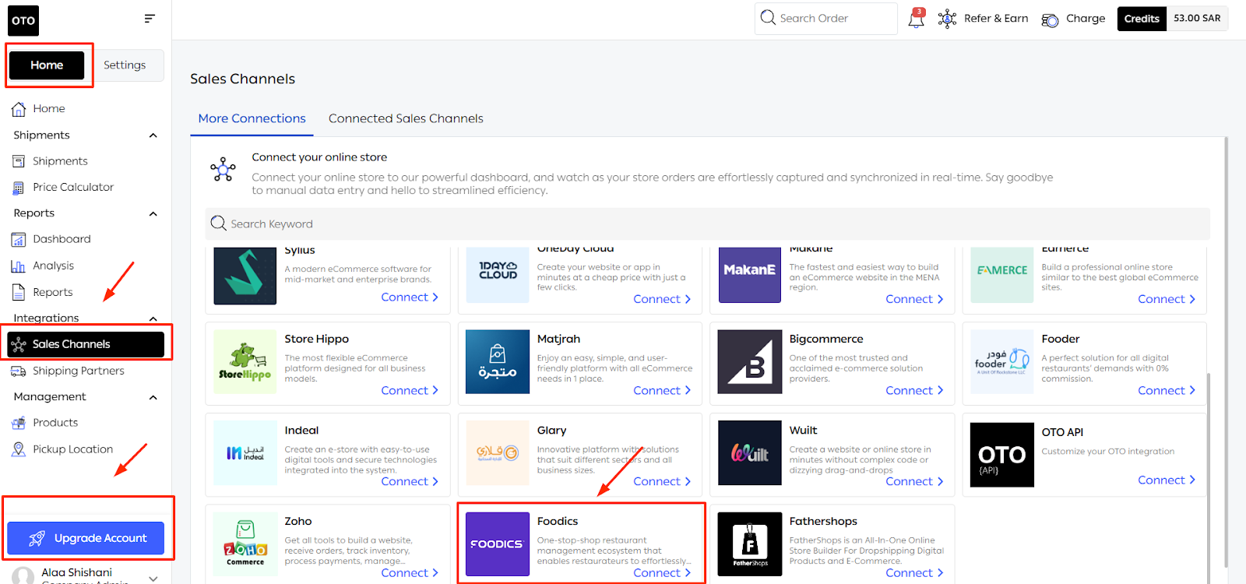Open the notifications bell
The image size is (1246, 584).
pos(917,19)
